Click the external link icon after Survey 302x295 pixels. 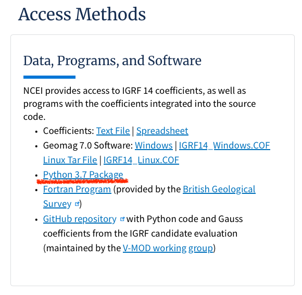(x=77, y=204)
